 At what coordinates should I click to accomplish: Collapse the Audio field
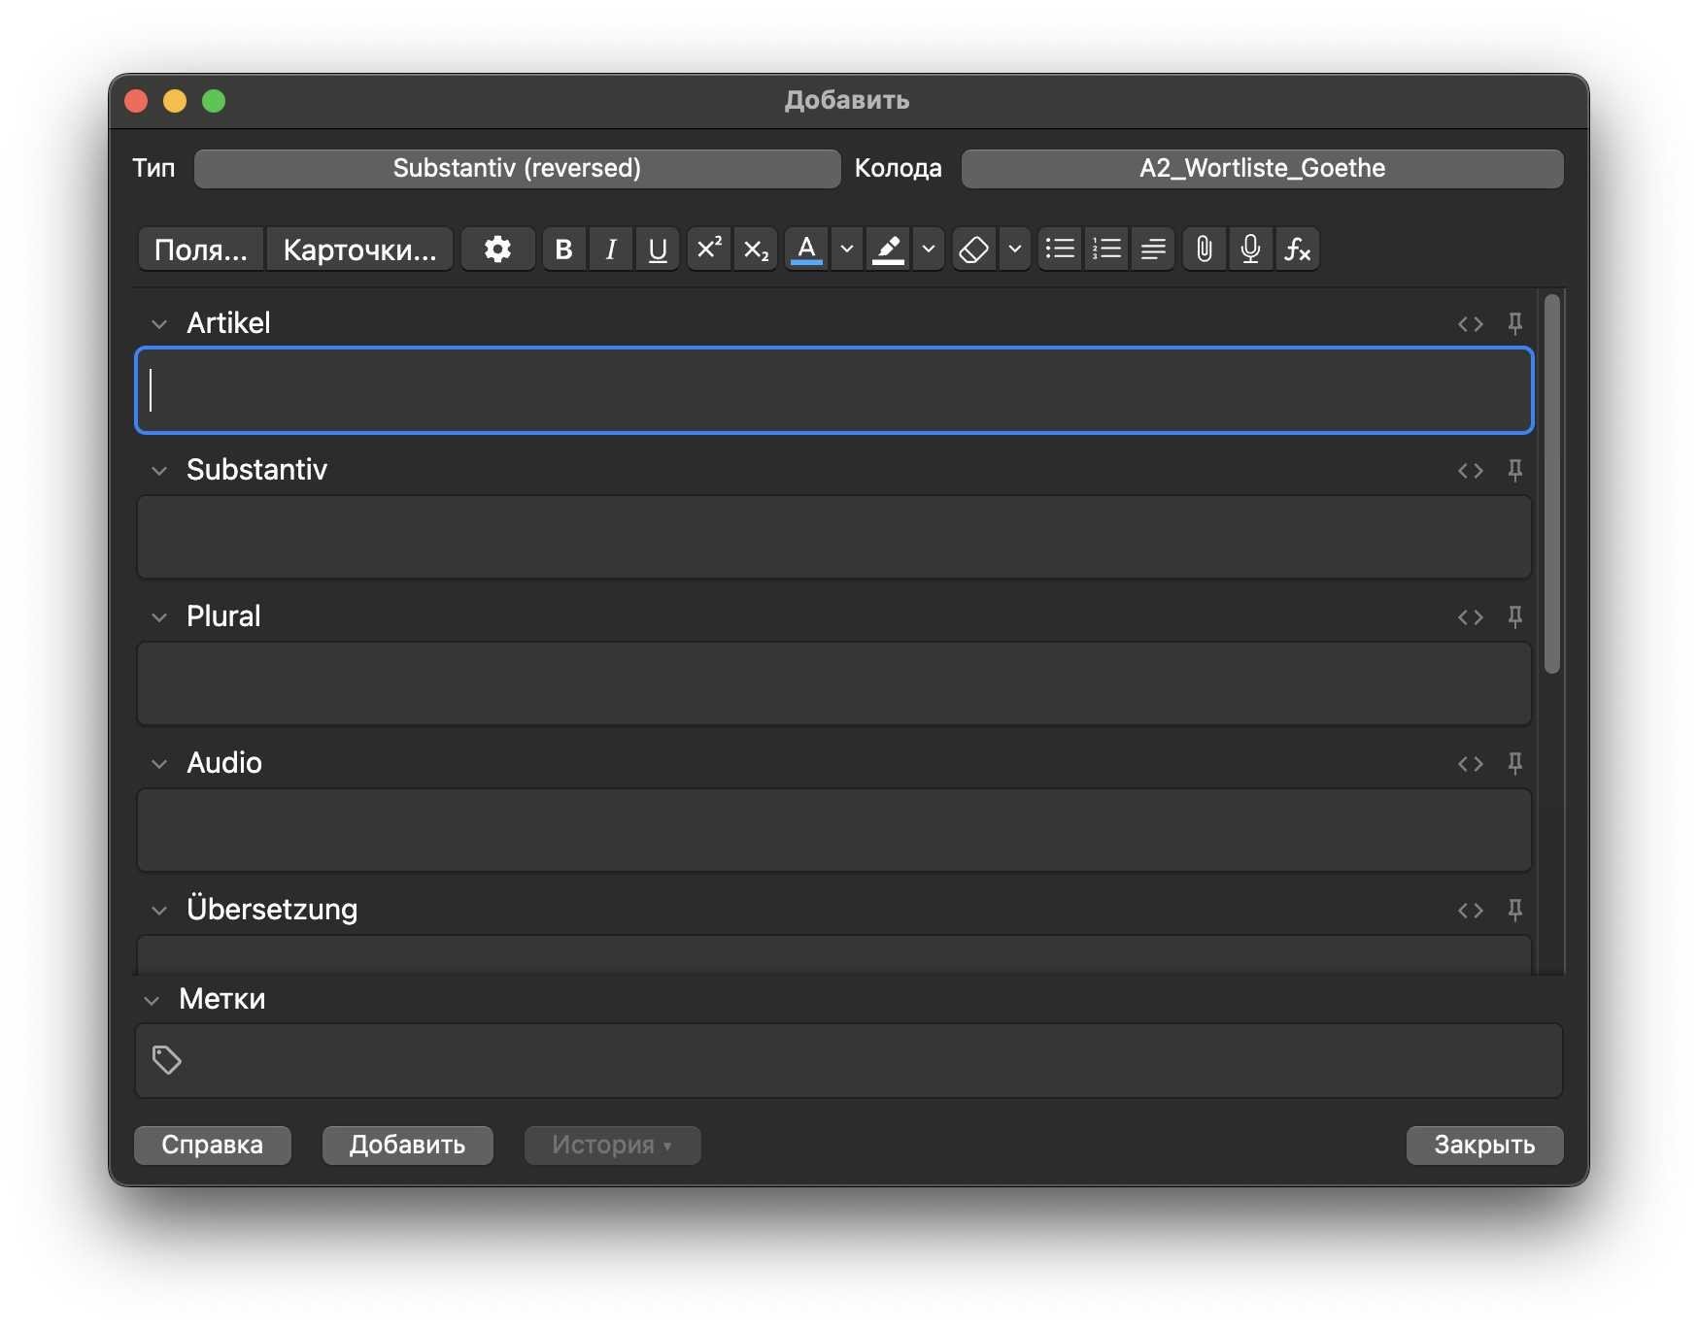[159, 764]
